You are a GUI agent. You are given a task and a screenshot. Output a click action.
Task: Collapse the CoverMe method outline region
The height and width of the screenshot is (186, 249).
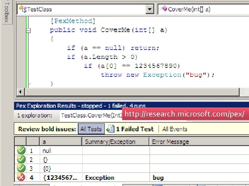28,30
